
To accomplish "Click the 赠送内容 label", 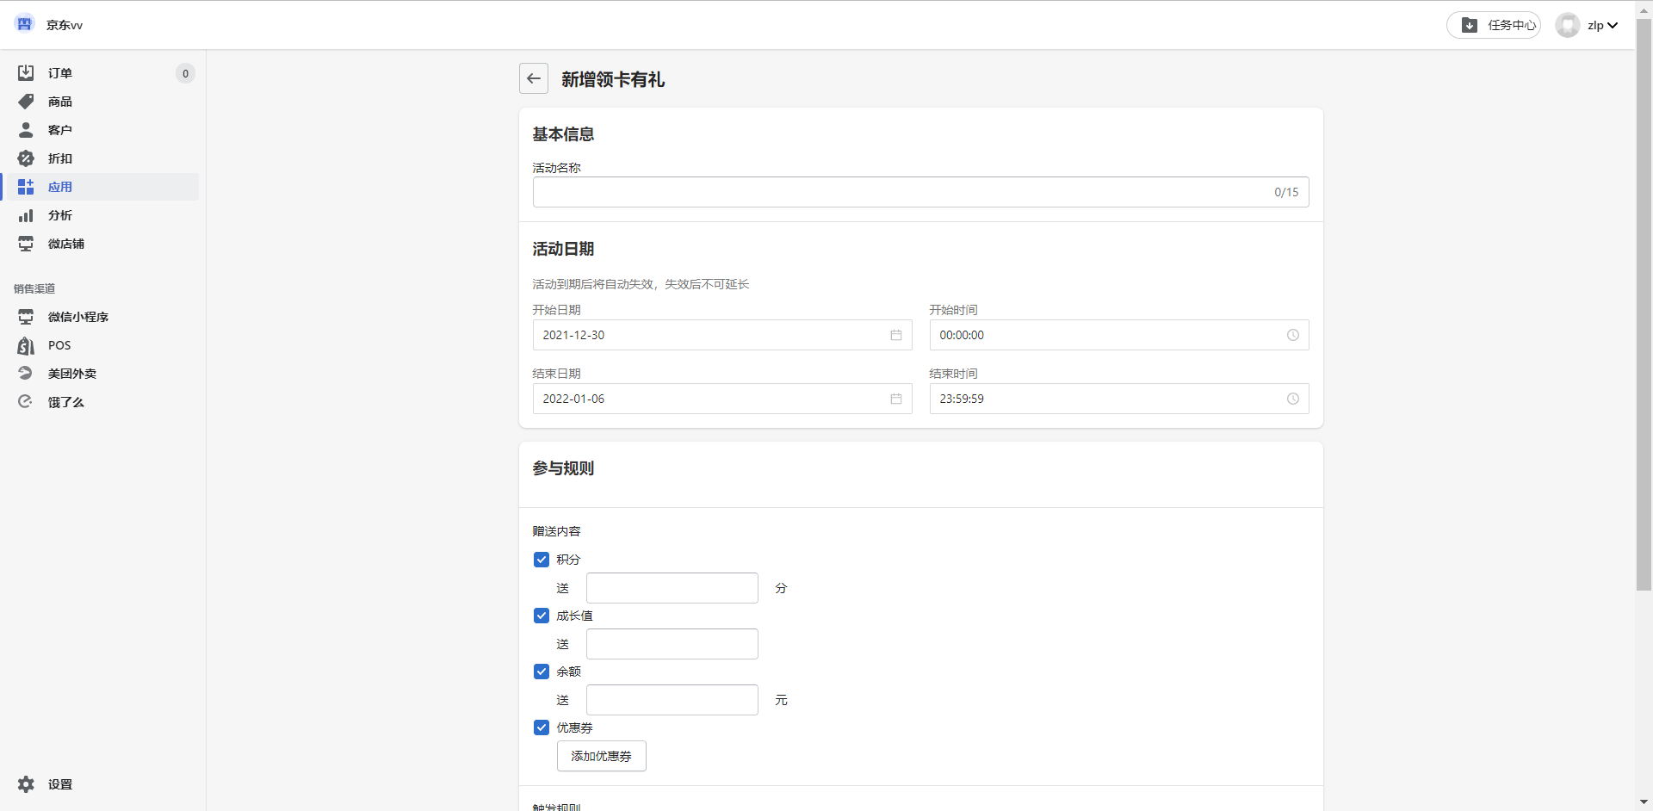I will point(556,531).
